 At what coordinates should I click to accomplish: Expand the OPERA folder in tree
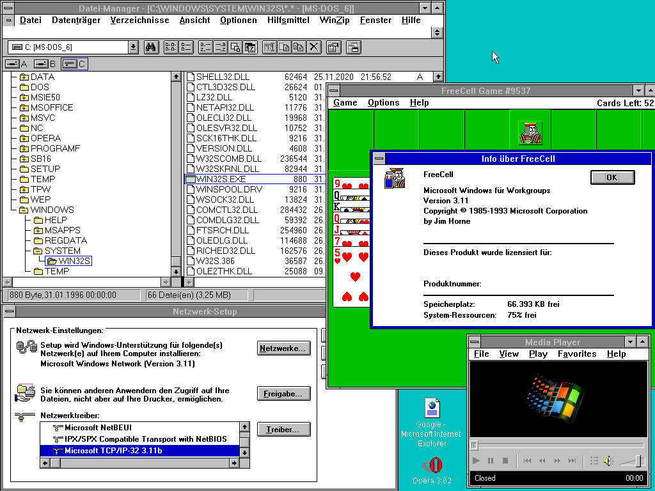(24, 139)
